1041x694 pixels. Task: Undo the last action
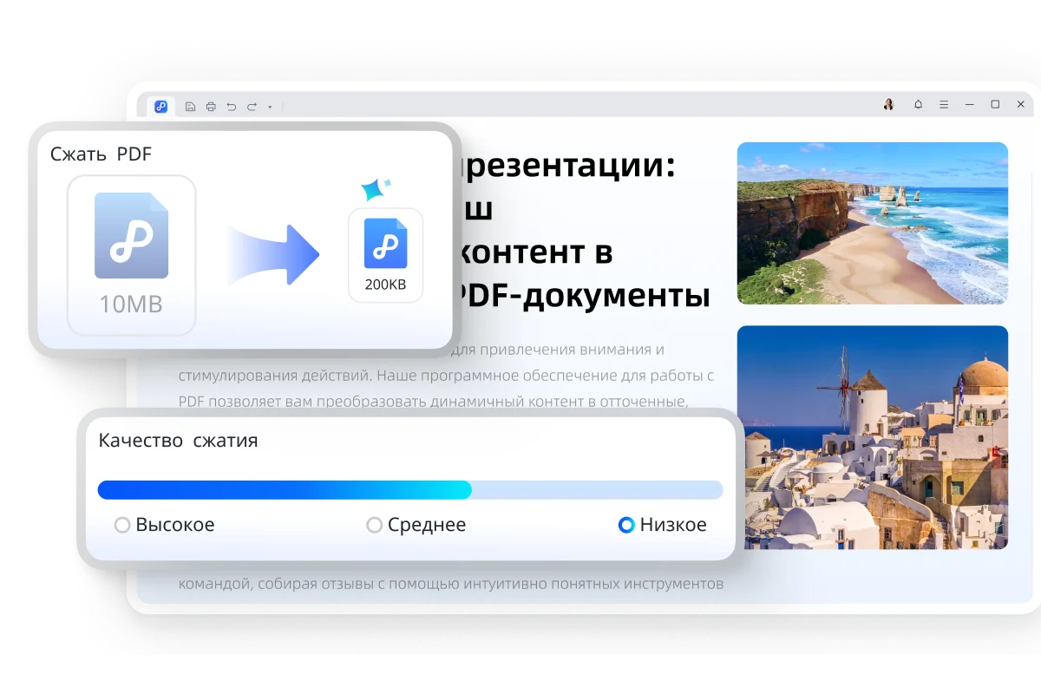(231, 106)
